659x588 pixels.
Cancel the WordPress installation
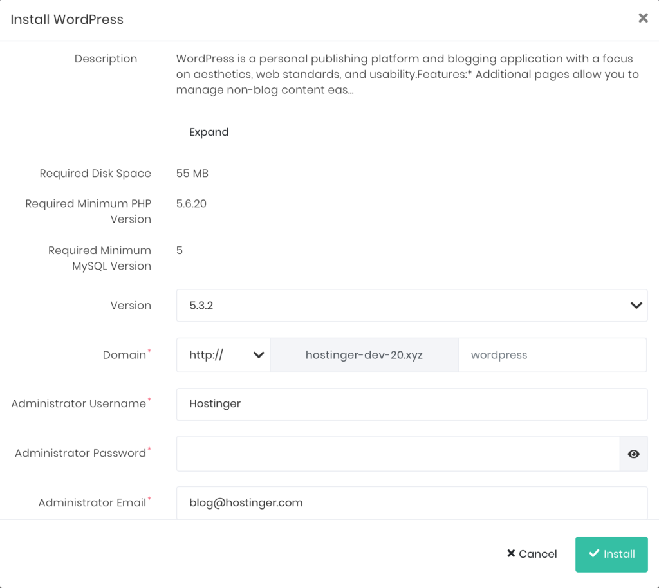pyautogui.click(x=531, y=554)
